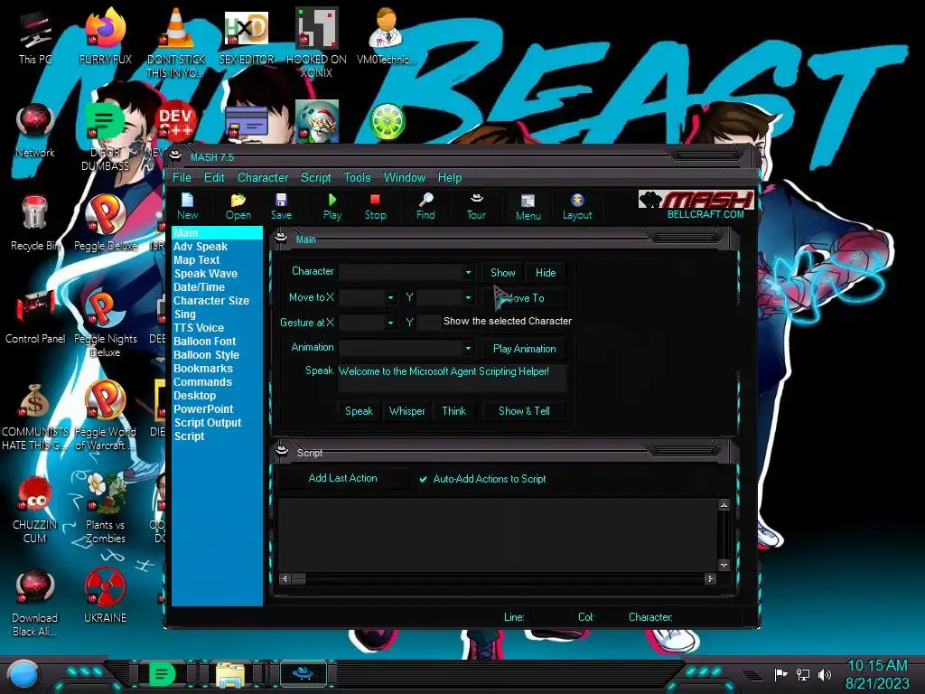
Task: Open the FURRY FUX Firefox shortcut
Action: (x=105, y=37)
